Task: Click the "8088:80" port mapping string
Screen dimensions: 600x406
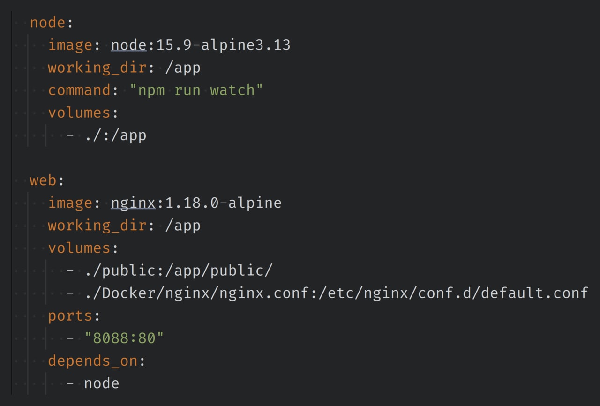Action: pos(124,338)
